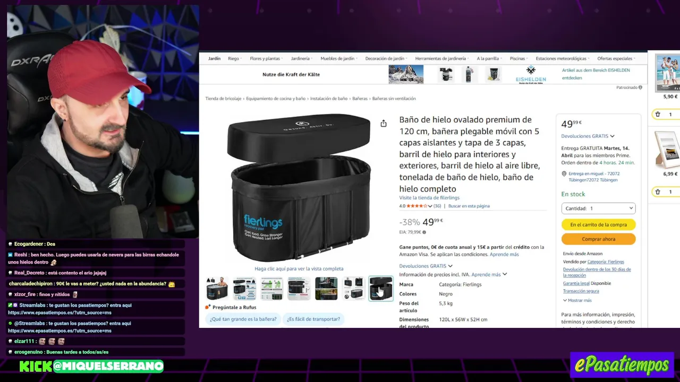Click the info icon next to EIA 79,99€
Image resolution: width=680 pixels, height=382 pixels.
pyautogui.click(x=424, y=232)
